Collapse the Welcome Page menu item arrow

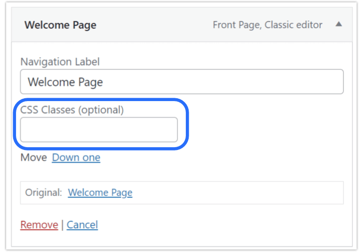click(339, 24)
